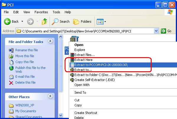Go up one folder level icon
This screenshot has height=119, width=177.
[x=45, y=22]
